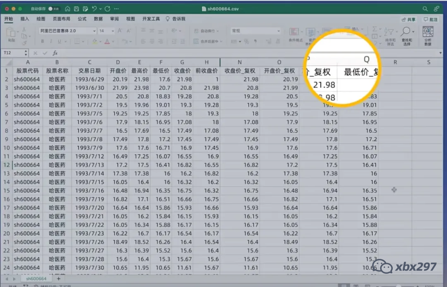This screenshot has height=287, width=447.
Task: Toggle Bold formatting
Action: click(x=43, y=41)
